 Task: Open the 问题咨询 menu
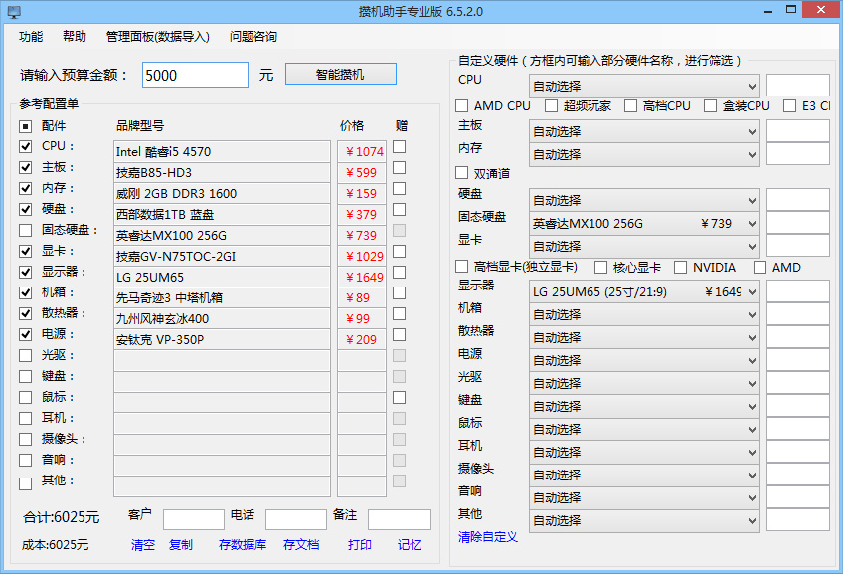pyautogui.click(x=253, y=37)
